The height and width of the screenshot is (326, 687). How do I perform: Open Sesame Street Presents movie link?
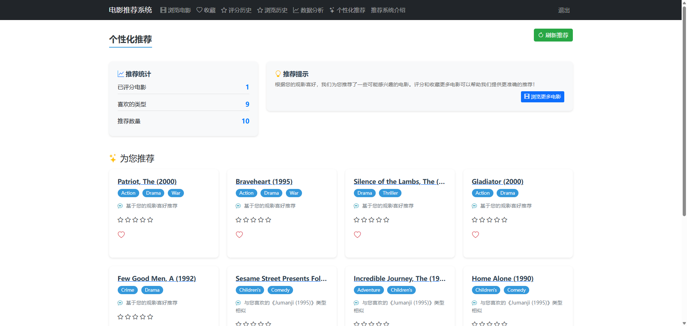(x=281, y=278)
